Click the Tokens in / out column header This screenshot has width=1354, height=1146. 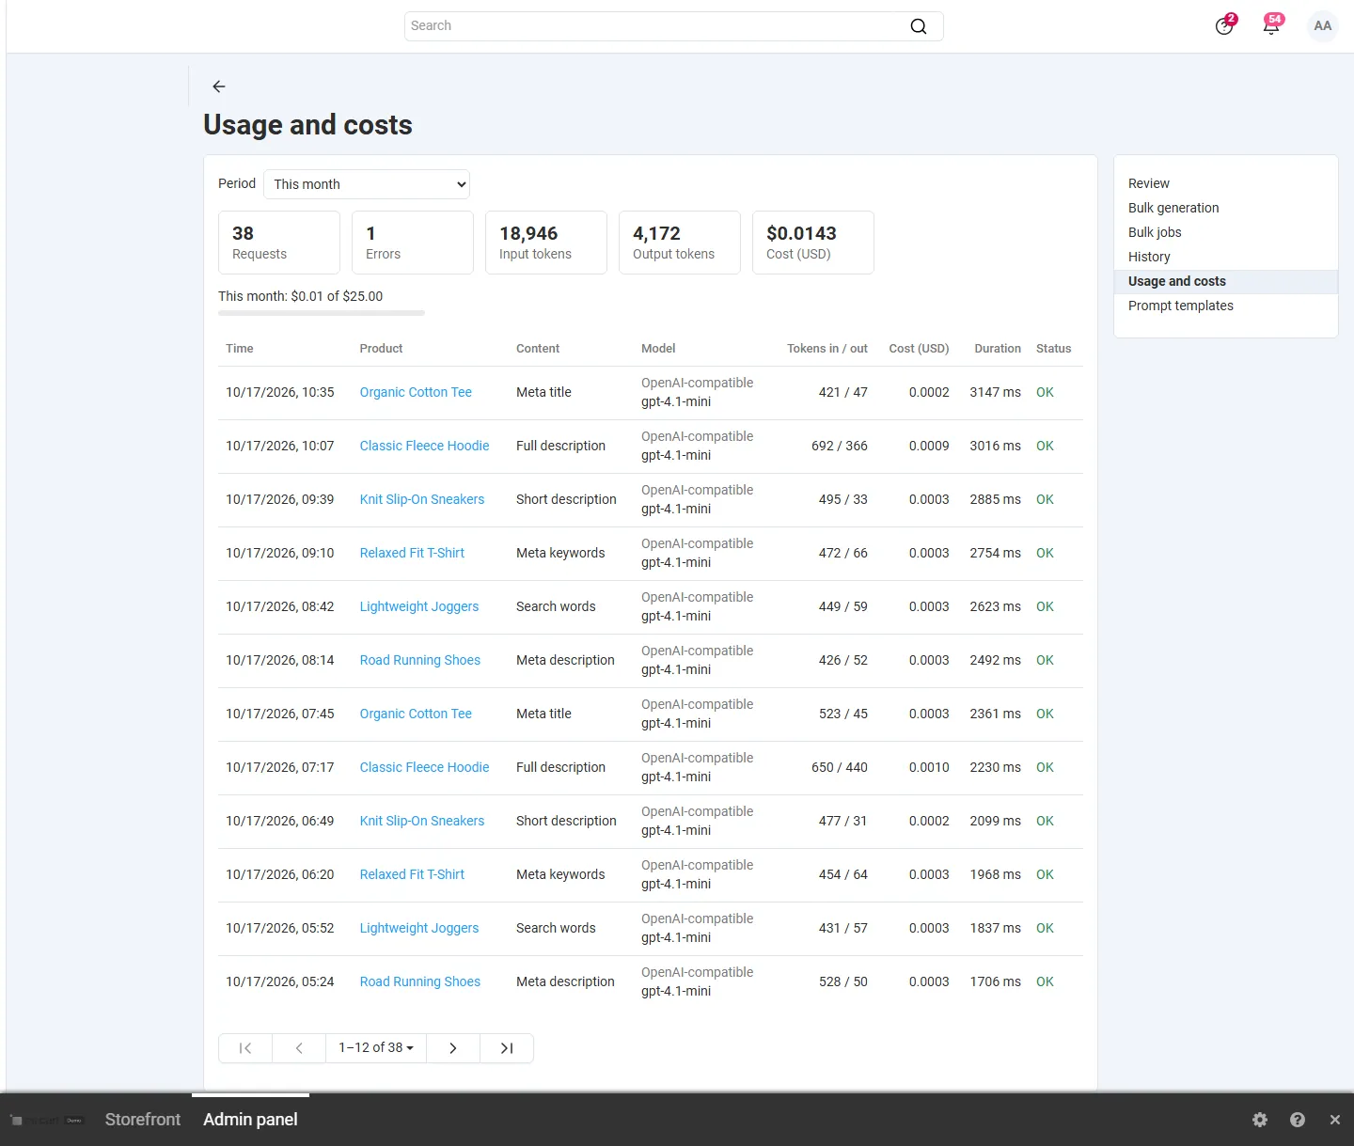[827, 348]
